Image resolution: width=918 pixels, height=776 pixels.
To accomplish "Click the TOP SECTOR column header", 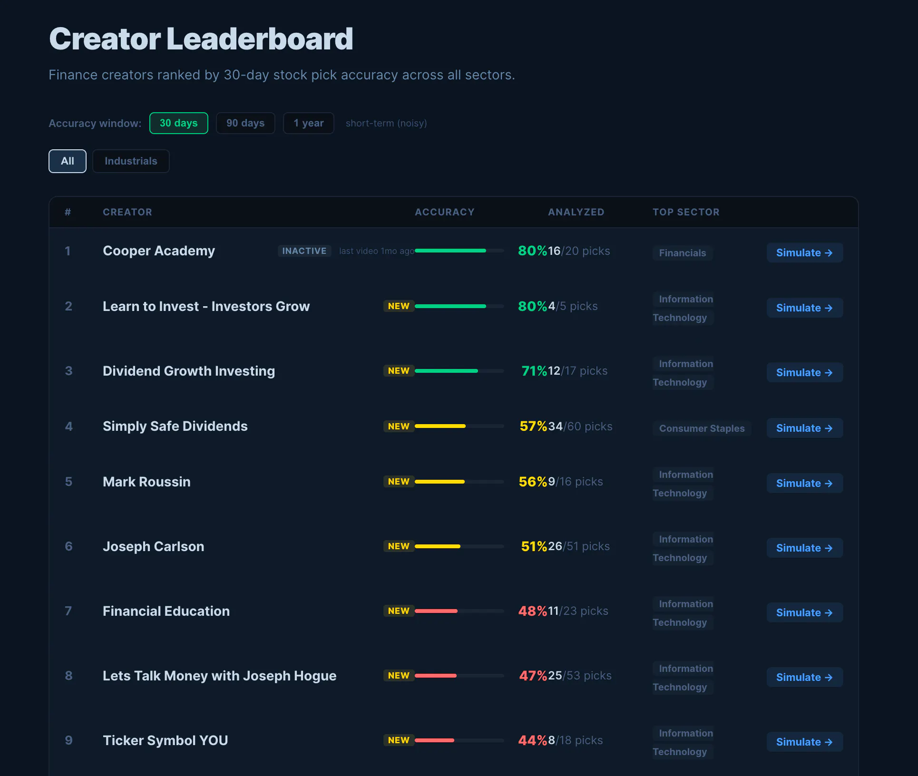I will pos(686,212).
